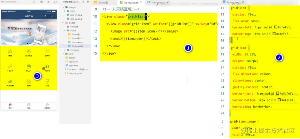Image resolution: width=300 pixels, height=139 pixels.
Task: Open color swatch on border-top line
Action: [x=274, y=34]
